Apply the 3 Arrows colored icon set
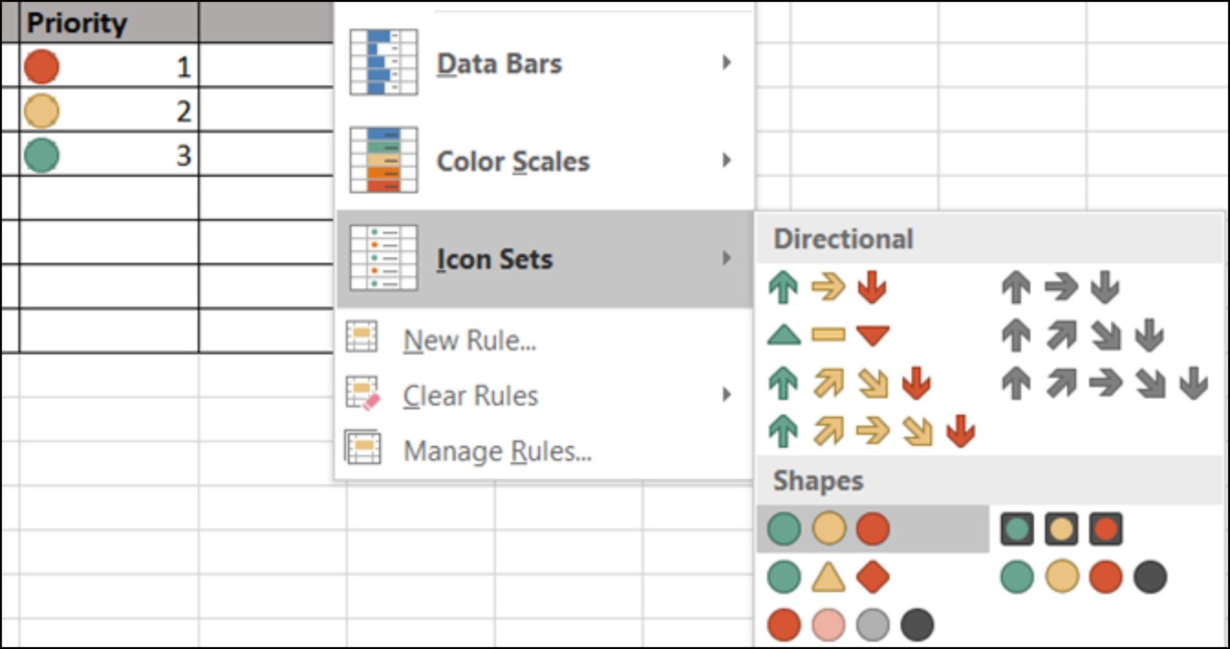Image resolution: width=1230 pixels, height=649 pixels. [x=828, y=287]
